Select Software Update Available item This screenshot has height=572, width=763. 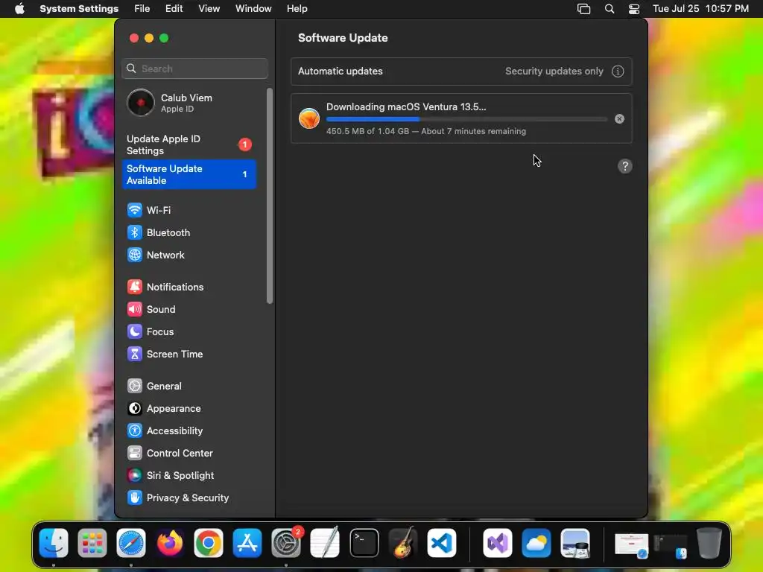pyautogui.click(x=189, y=174)
